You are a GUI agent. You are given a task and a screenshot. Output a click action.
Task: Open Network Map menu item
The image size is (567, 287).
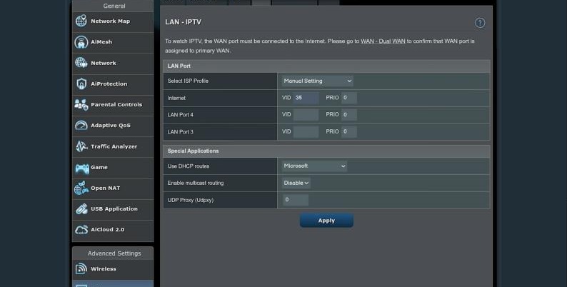coord(113,21)
